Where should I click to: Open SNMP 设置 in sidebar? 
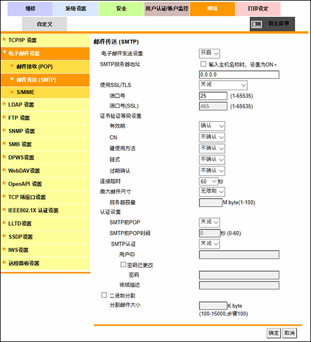click(45, 131)
